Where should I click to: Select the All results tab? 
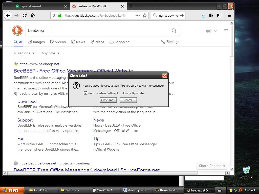(18, 42)
